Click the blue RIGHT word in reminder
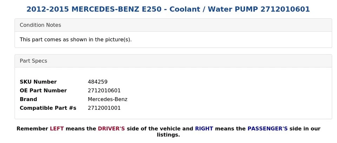Screen dimensions: 337x143 point(204,129)
